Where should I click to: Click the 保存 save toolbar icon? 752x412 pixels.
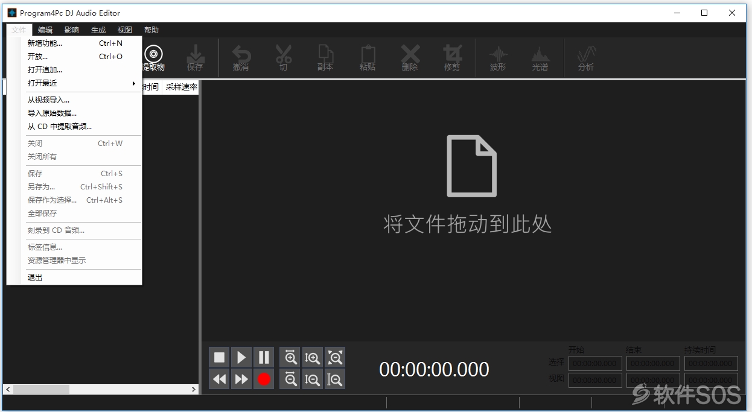[x=195, y=54]
